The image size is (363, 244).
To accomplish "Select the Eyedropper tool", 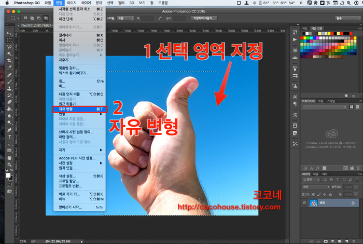I will pos(9,67).
